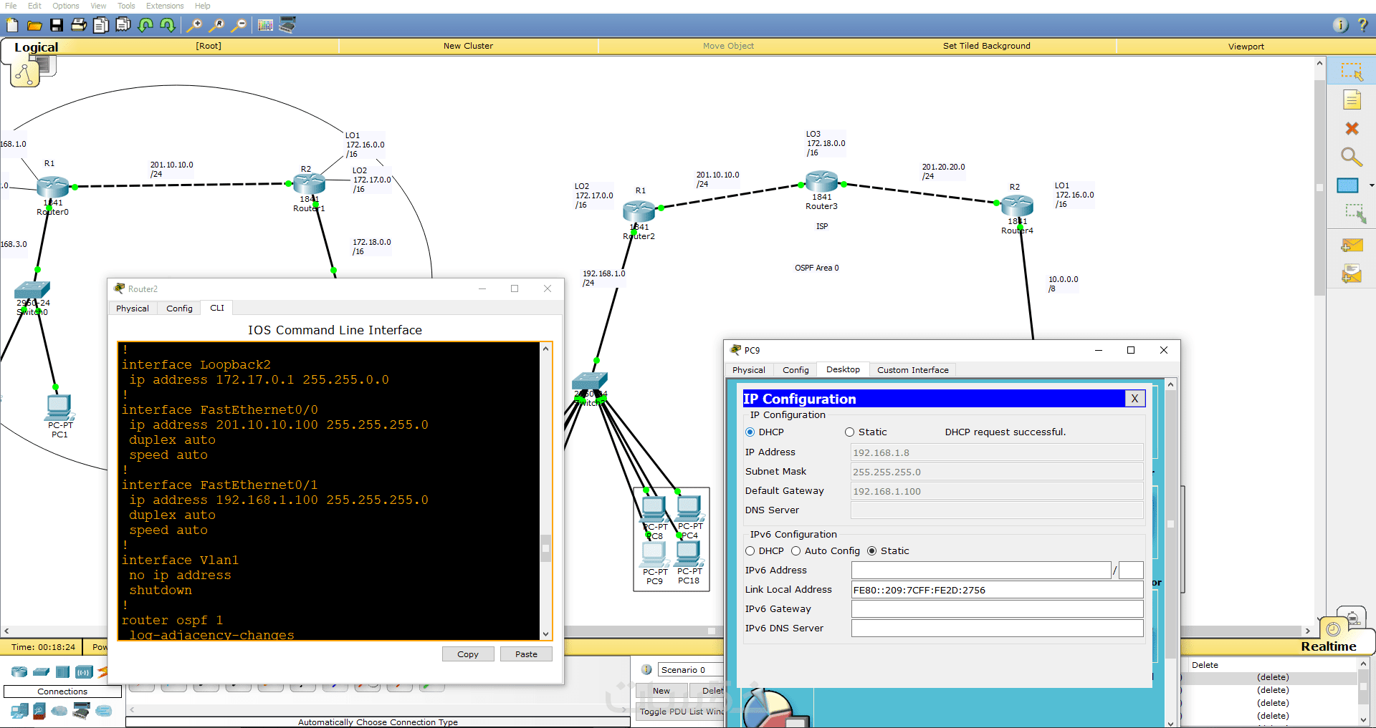Select DHCP for IP Configuration
Image resolution: width=1376 pixels, height=728 pixels.
750,432
